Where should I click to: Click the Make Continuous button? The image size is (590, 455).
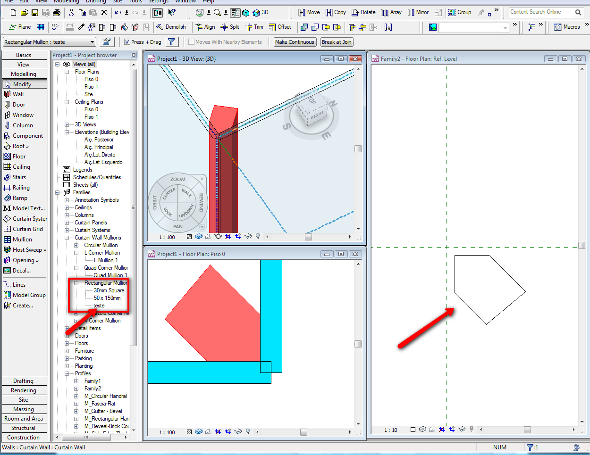(295, 42)
